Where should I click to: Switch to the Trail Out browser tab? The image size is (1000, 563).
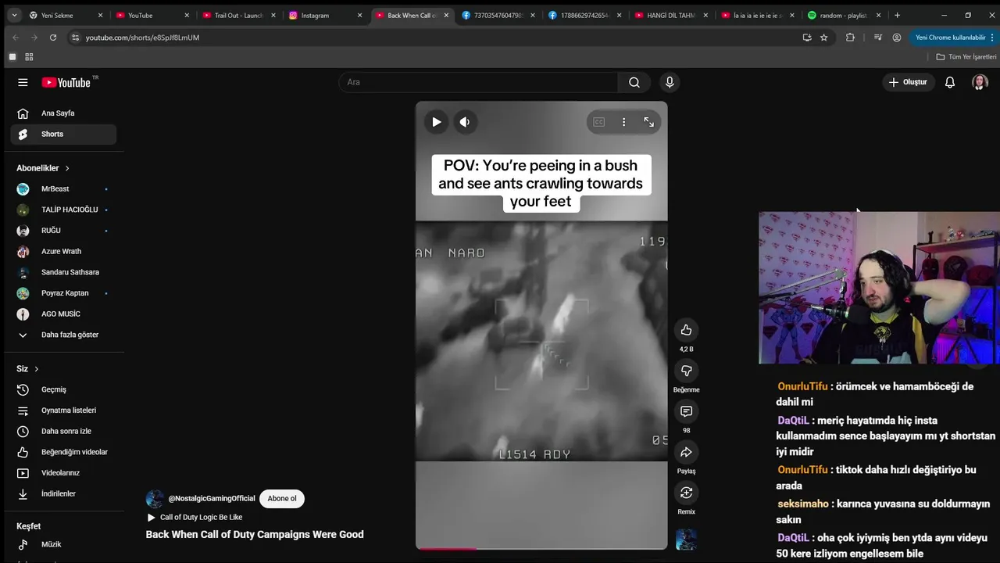click(238, 16)
